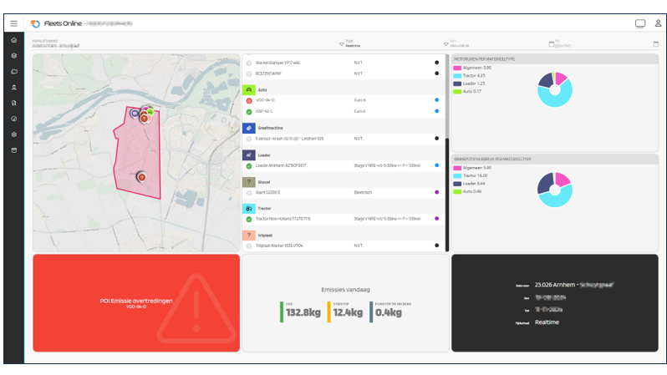
Task: Click the 0.4kg fijnstof value
Action: click(389, 312)
